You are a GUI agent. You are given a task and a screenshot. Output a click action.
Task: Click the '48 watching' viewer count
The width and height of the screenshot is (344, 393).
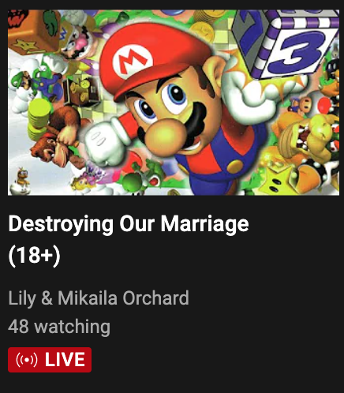(x=59, y=327)
